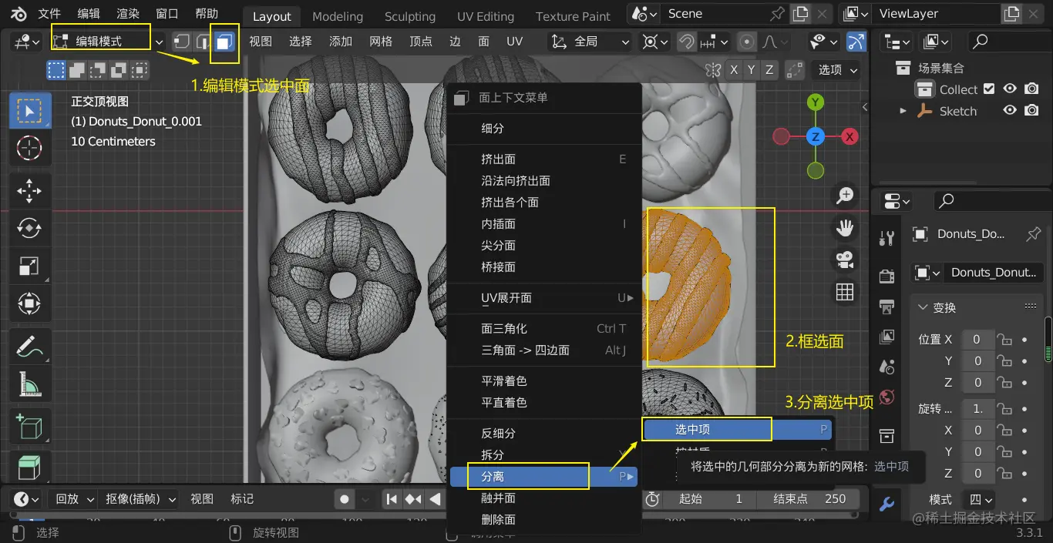This screenshot has height=543, width=1053.
Task: Open the 选项 options dropdown
Action: pyautogui.click(x=836, y=70)
